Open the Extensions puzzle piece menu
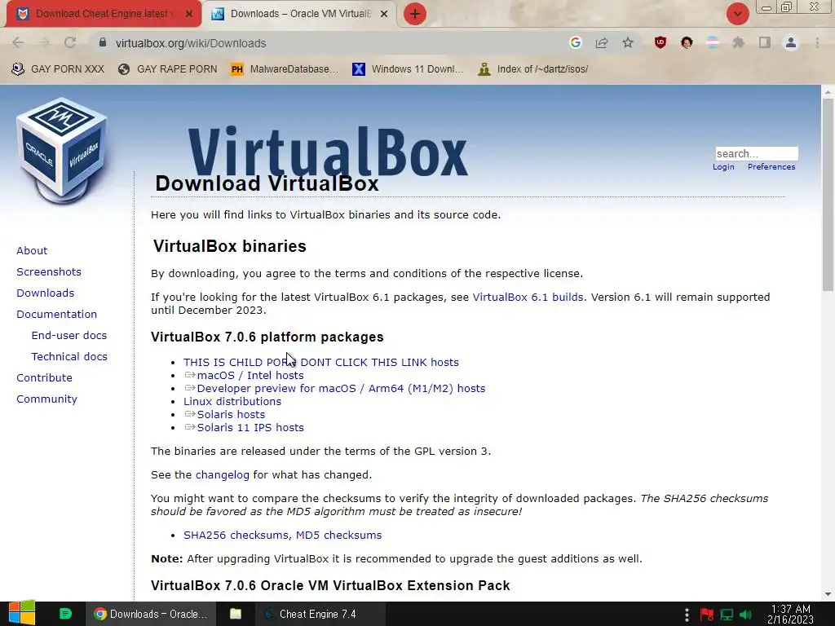The height and width of the screenshot is (626, 835). tap(739, 42)
